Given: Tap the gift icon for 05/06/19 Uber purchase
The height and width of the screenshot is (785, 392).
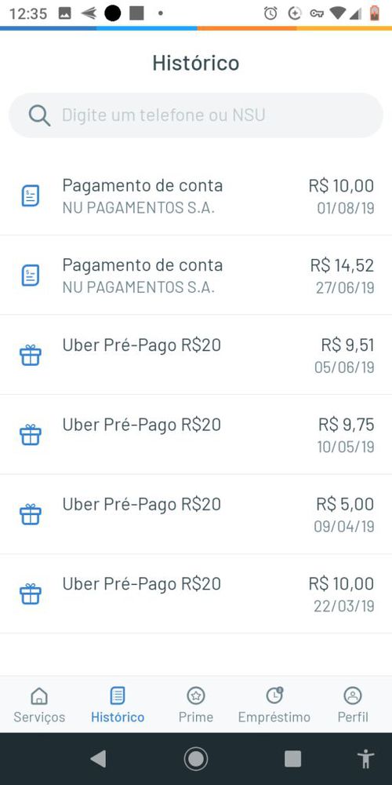Looking at the screenshot, I should tap(31, 355).
